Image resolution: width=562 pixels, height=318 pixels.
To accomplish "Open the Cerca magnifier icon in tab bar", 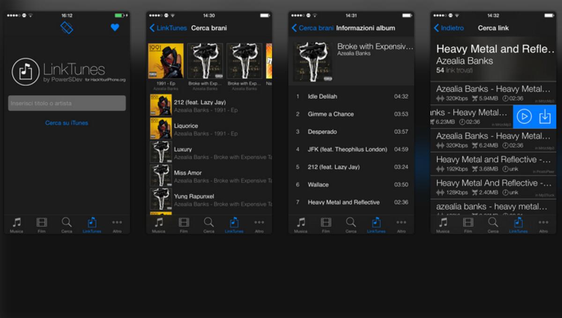I will coord(67,223).
